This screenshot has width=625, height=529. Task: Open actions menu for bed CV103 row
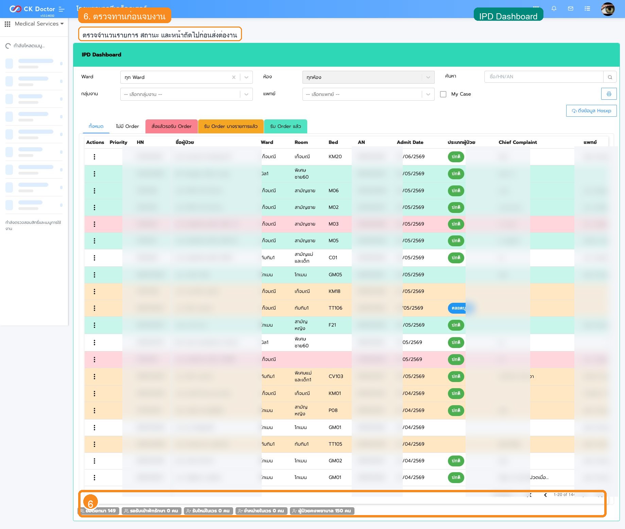(94, 377)
